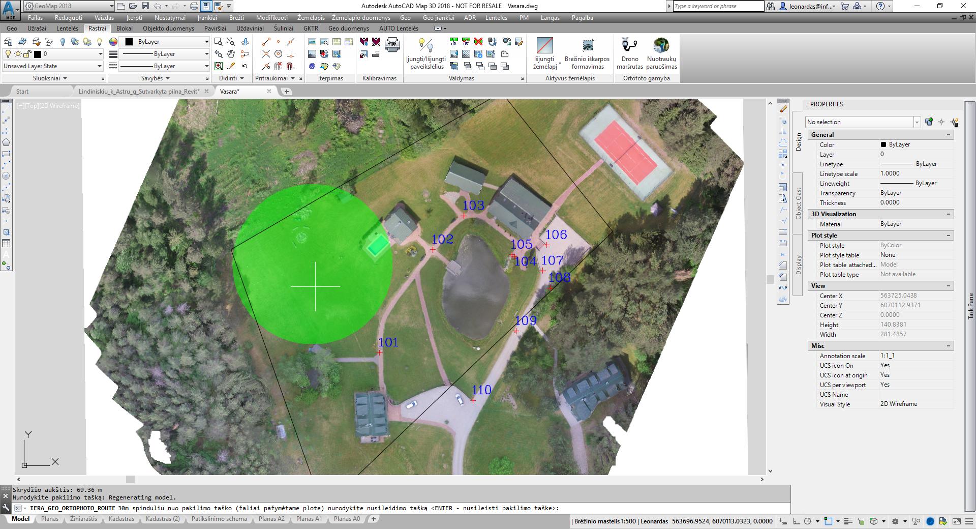The height and width of the screenshot is (529, 976).
Task: Click the Print icon in quick access toolbar
Action: point(194,6)
